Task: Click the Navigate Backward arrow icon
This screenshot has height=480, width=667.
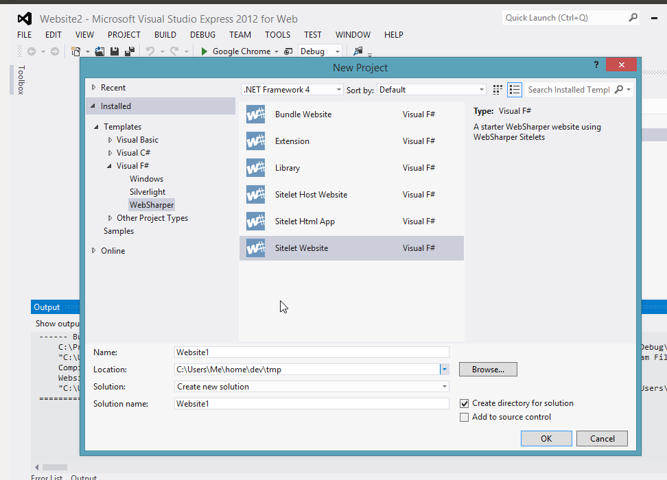Action: tap(32, 50)
